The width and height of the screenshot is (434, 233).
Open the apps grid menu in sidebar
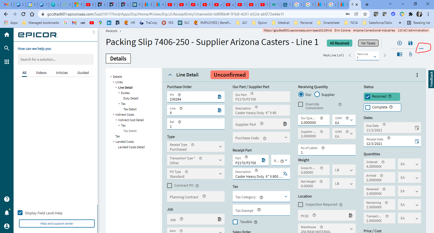[x=7, y=62]
